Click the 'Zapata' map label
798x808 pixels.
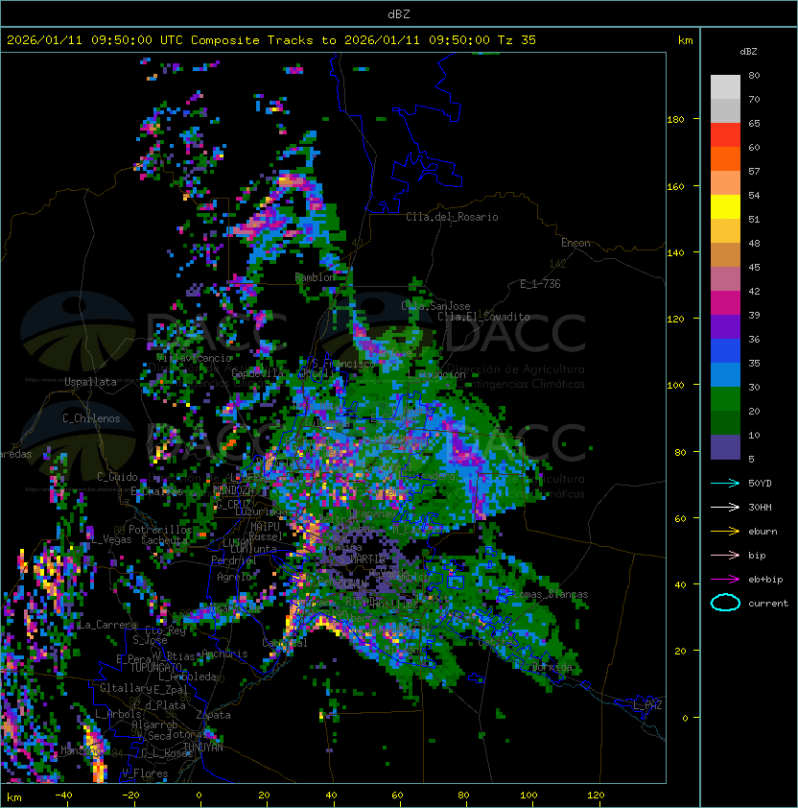point(213,715)
